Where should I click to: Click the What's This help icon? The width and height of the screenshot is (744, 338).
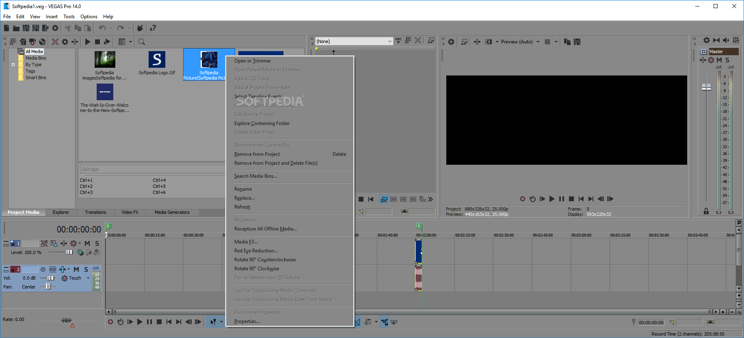click(x=153, y=28)
